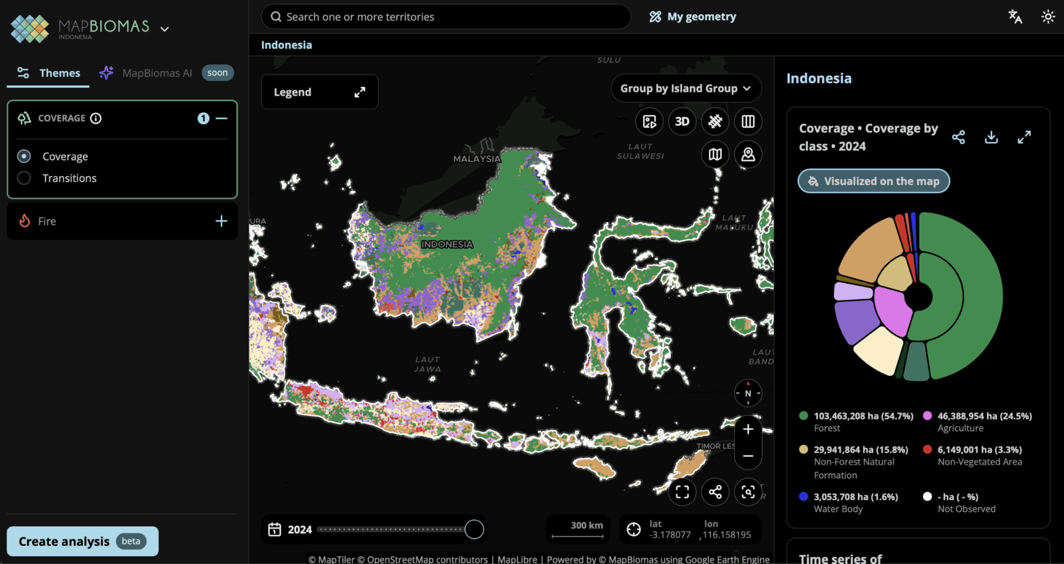Click the location pin map icon
Viewport: 1064px width, 564px height.
pos(748,155)
